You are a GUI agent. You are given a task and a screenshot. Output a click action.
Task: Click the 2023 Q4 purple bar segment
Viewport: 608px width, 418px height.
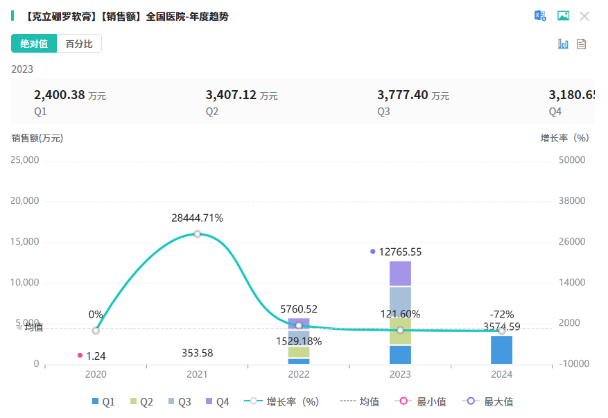point(400,273)
